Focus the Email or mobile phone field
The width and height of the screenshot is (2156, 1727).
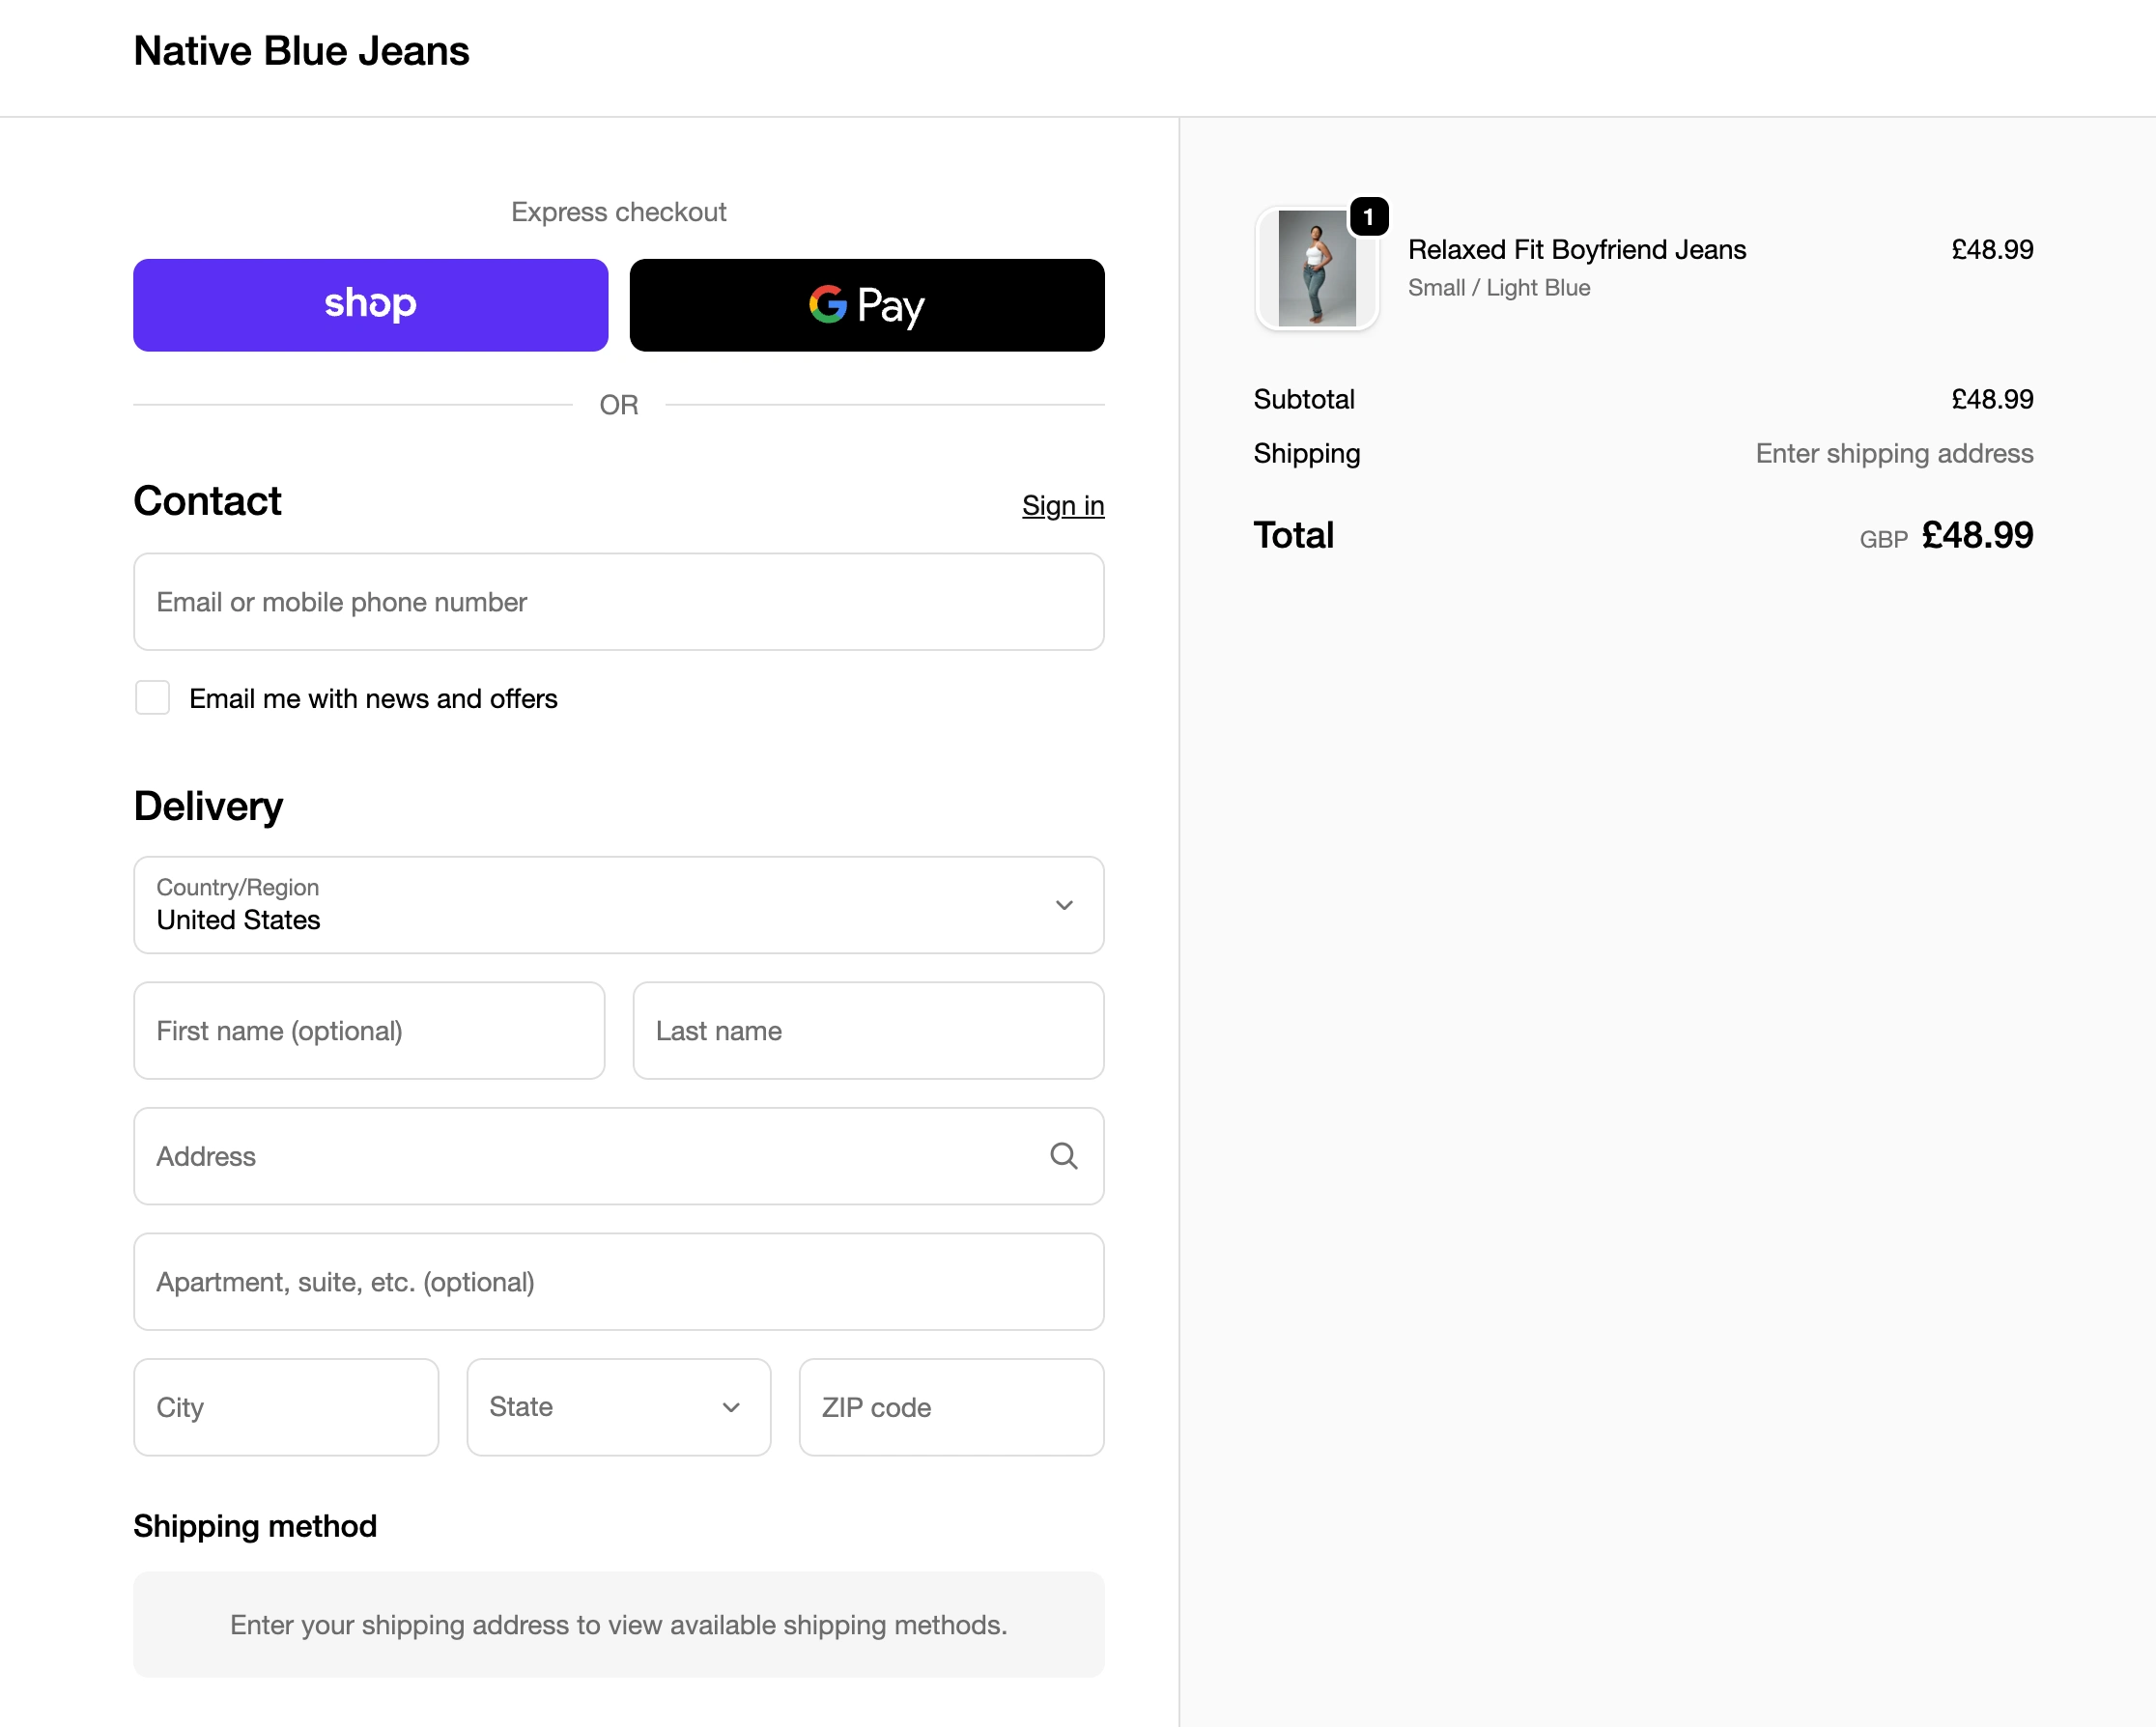[618, 602]
